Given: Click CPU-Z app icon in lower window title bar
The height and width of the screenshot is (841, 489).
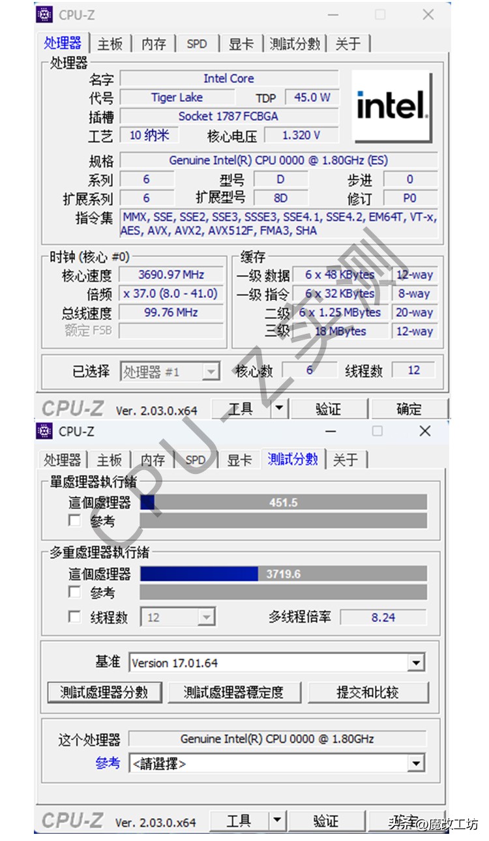Looking at the screenshot, I should click(x=44, y=431).
